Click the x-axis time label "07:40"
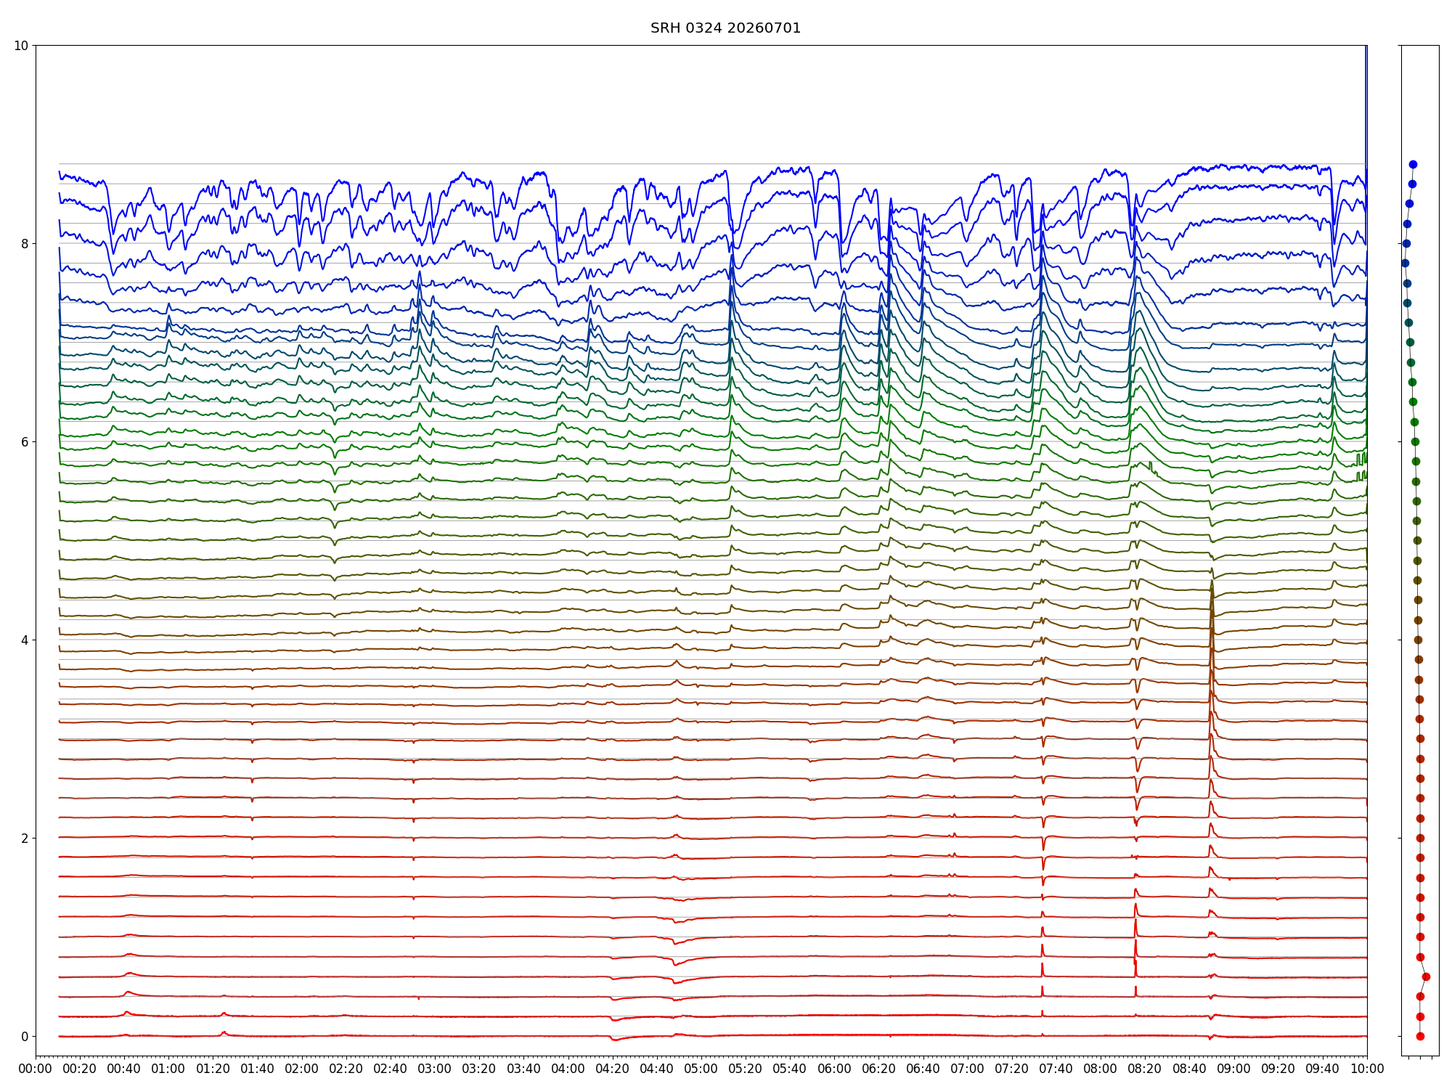The width and height of the screenshot is (1452, 1089). coord(1056,1069)
